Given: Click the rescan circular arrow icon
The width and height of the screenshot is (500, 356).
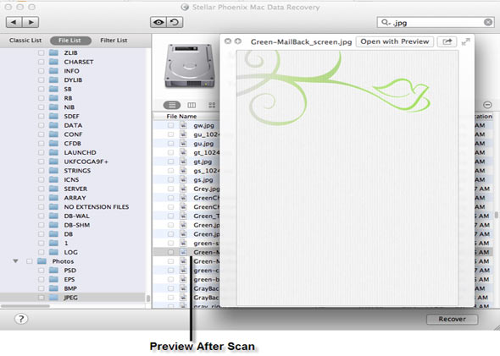Looking at the screenshot, I should (175, 22).
